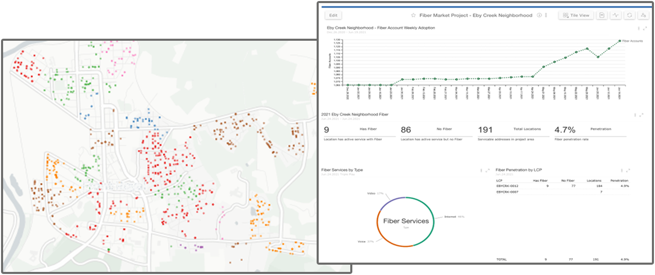Screen dimensions: 655x275
Task: Click the Fiber Accounts legend label
Action: point(632,41)
